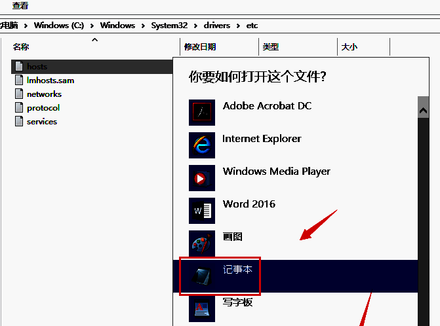Select the hosts file name
The image size is (440, 326).
[37, 67]
